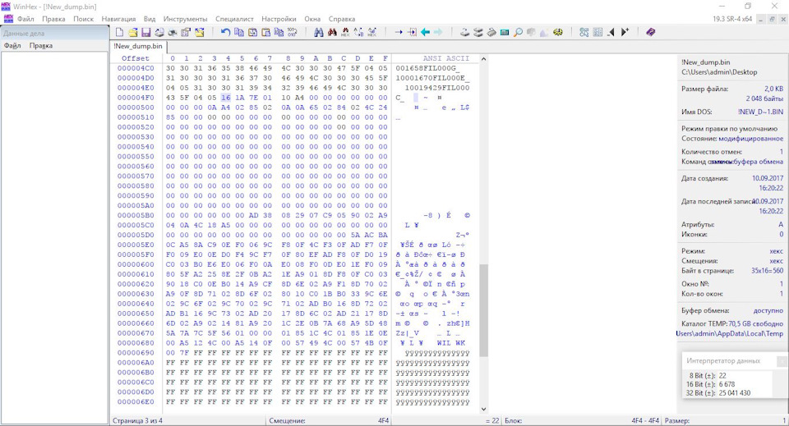
Task: Click the Блок field in status bar
Action: coord(582,420)
